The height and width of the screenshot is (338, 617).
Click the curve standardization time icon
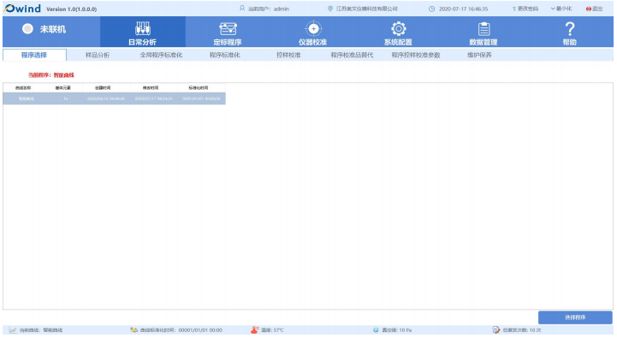click(133, 329)
